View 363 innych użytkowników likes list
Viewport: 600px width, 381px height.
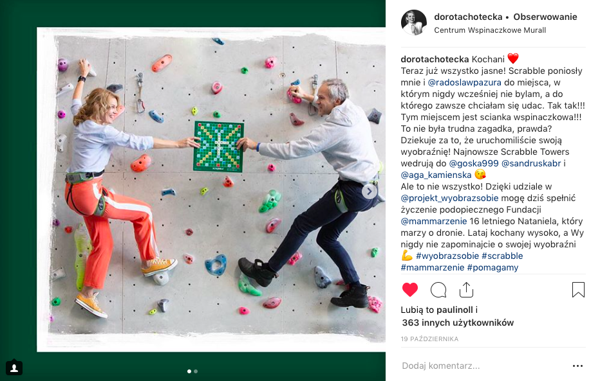coord(458,323)
